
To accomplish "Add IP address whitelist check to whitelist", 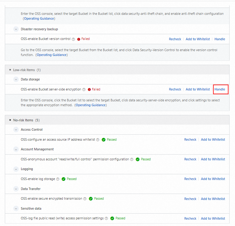I will pyautogui.click(x=213, y=139).
